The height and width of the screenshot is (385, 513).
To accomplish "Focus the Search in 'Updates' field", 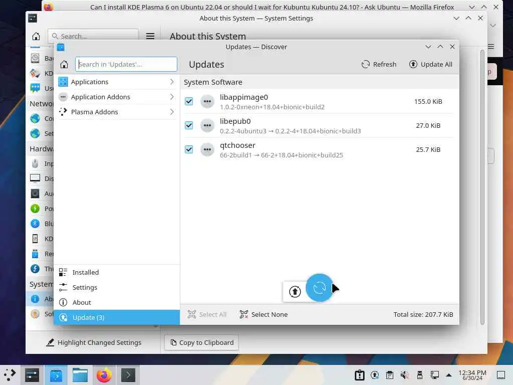I will 126,65.
